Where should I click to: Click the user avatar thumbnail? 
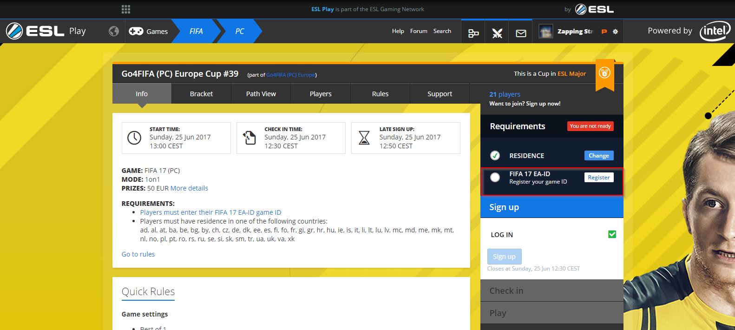pos(546,32)
